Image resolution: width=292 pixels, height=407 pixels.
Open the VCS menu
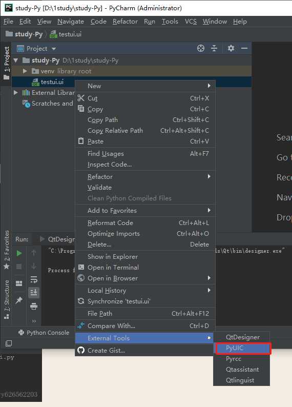click(x=191, y=22)
